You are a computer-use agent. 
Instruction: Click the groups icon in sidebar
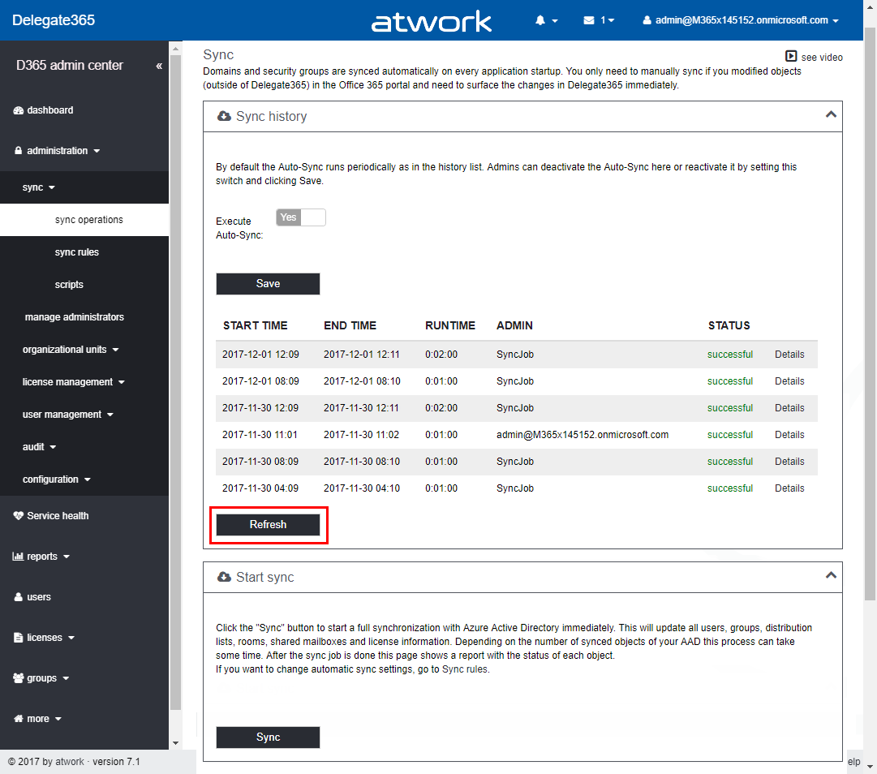click(19, 678)
